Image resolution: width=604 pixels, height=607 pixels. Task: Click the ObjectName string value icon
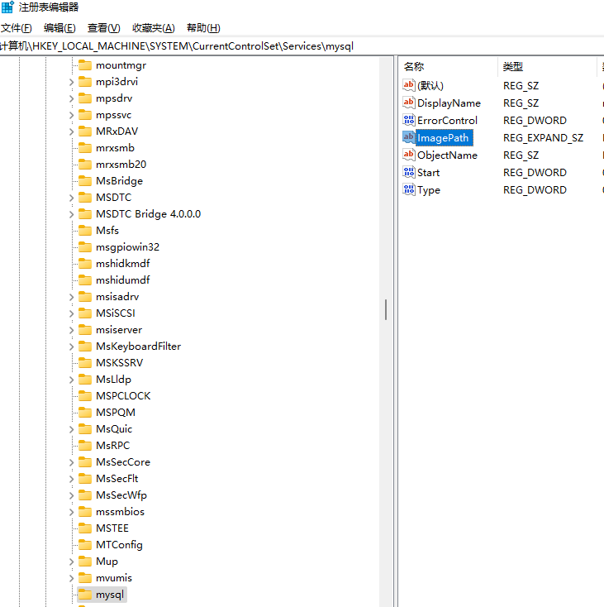pyautogui.click(x=409, y=155)
